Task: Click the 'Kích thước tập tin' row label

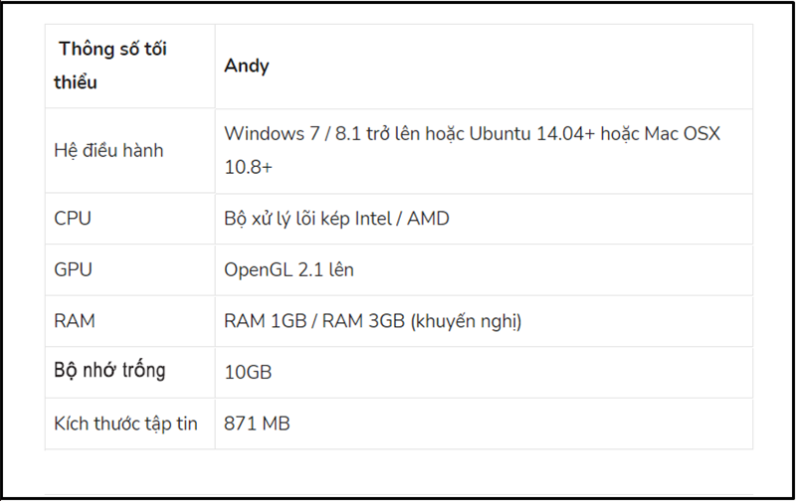Action: pyautogui.click(x=126, y=423)
